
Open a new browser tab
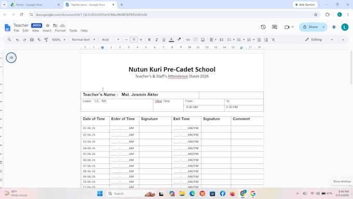tap(121, 5)
